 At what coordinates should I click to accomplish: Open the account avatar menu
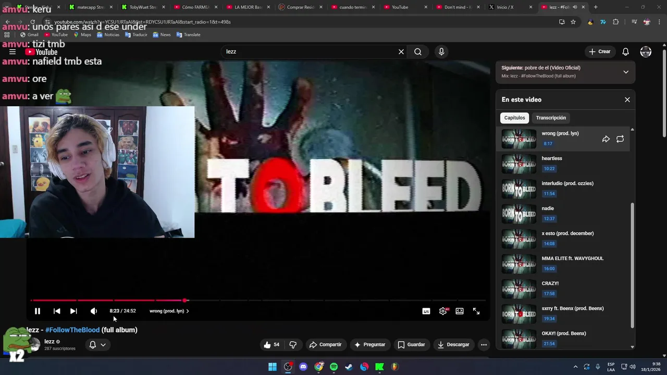[x=646, y=52]
